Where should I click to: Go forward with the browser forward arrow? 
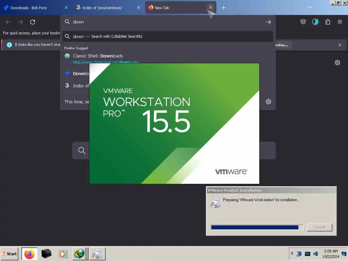(x=20, y=22)
